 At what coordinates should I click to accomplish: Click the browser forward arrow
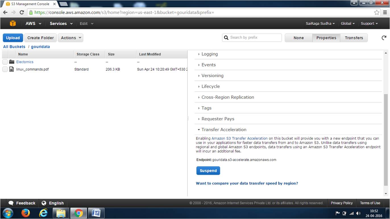[x=13, y=12]
